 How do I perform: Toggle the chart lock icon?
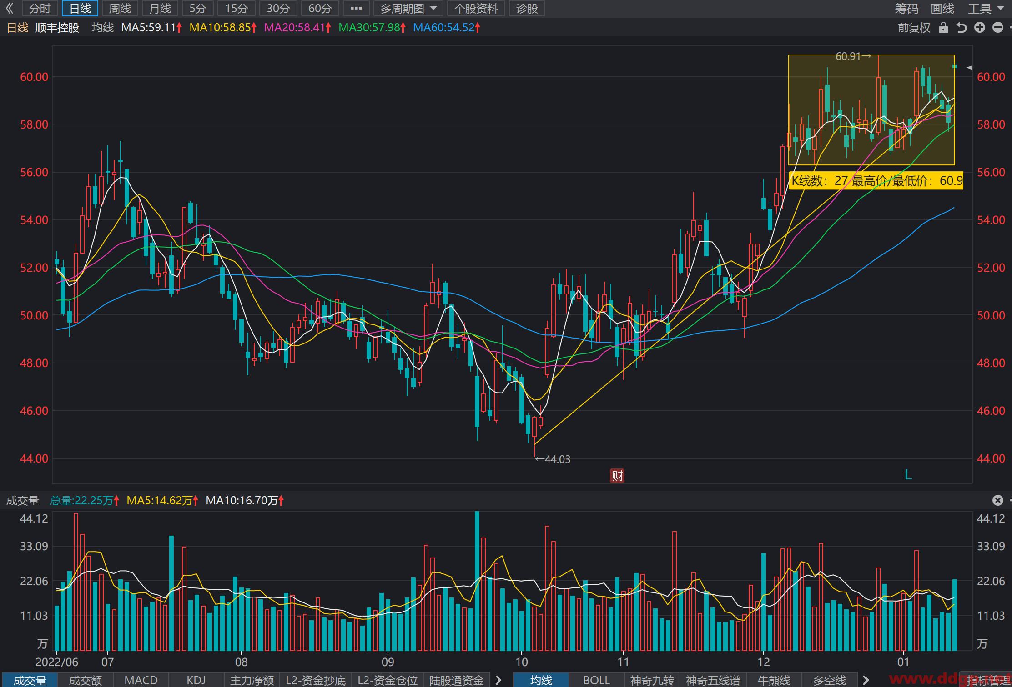[943, 28]
